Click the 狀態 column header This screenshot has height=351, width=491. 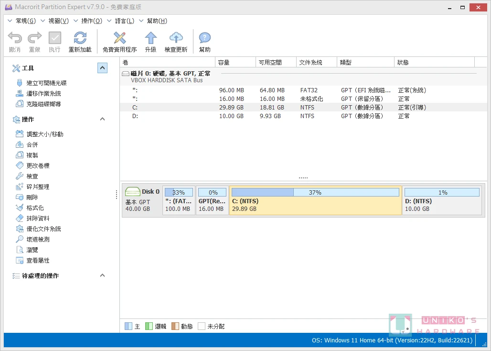[434, 62]
